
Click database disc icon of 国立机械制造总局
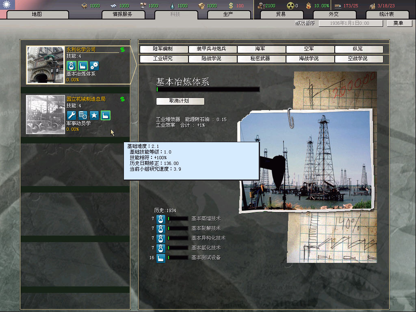tap(83, 115)
